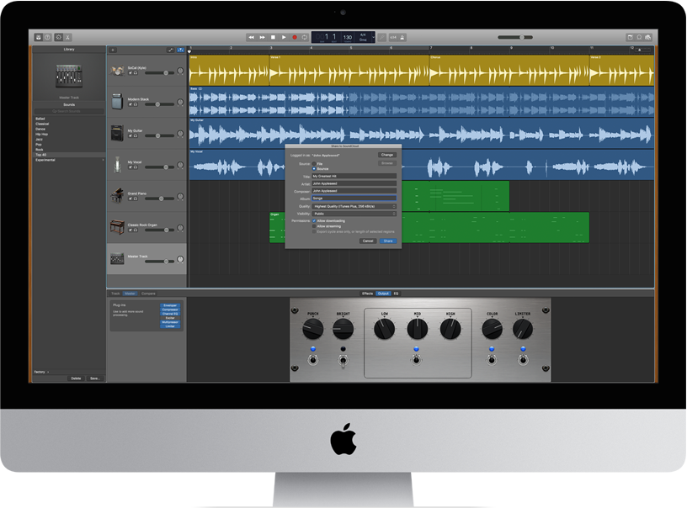Select the Master Track icon
The height and width of the screenshot is (508, 687).
117,258
